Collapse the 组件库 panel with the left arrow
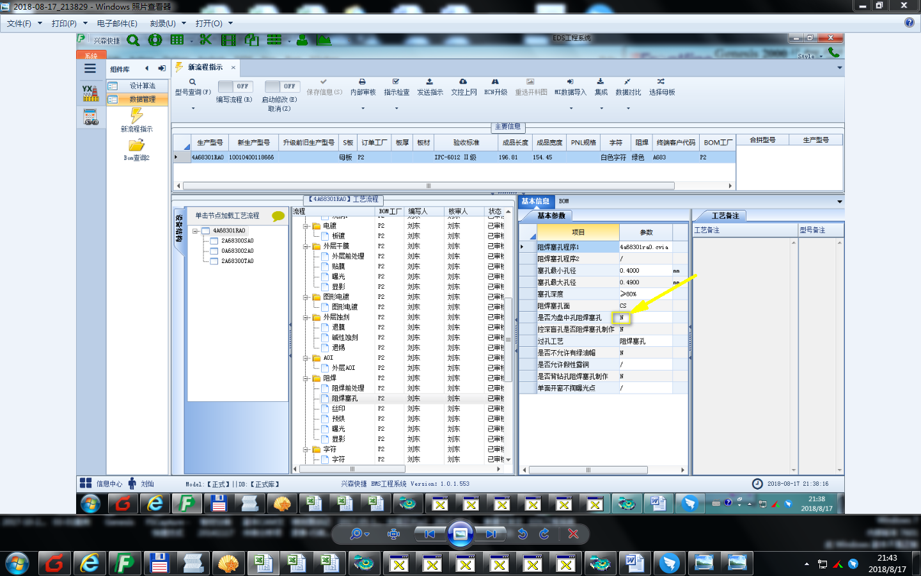This screenshot has width=921, height=576. [x=147, y=68]
